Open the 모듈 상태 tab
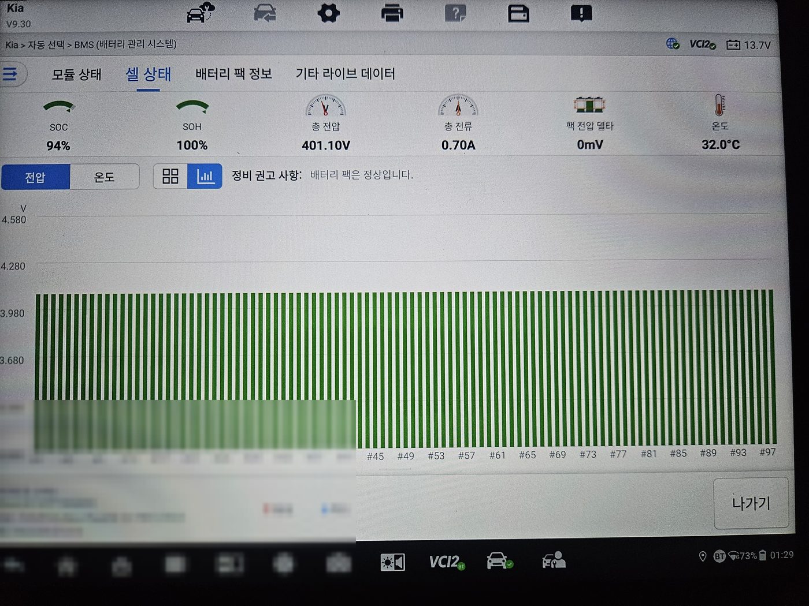This screenshot has height=606, width=809. pyautogui.click(x=77, y=74)
